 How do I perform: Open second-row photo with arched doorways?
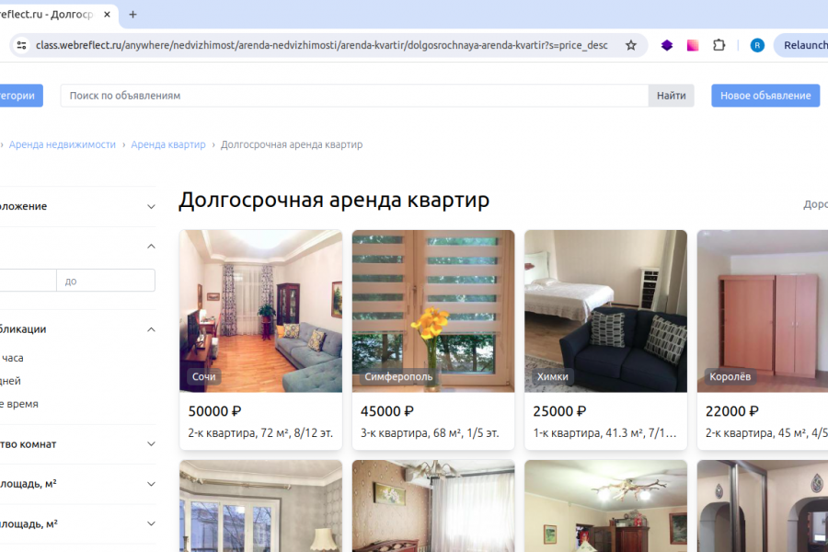click(x=763, y=506)
